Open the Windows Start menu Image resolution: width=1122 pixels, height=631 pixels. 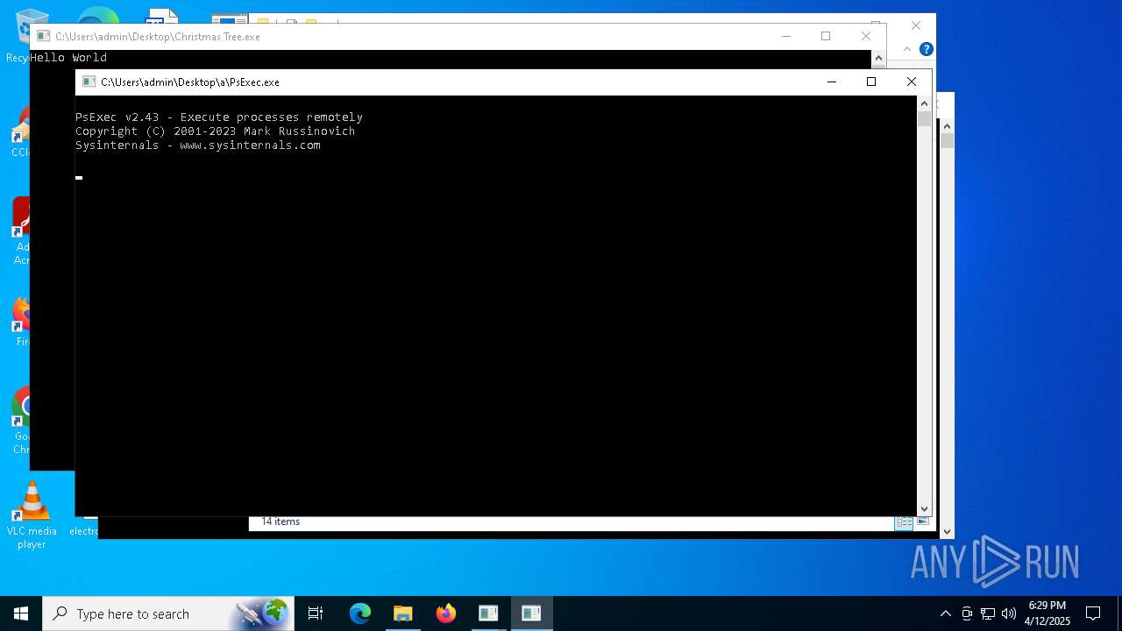tap(21, 613)
